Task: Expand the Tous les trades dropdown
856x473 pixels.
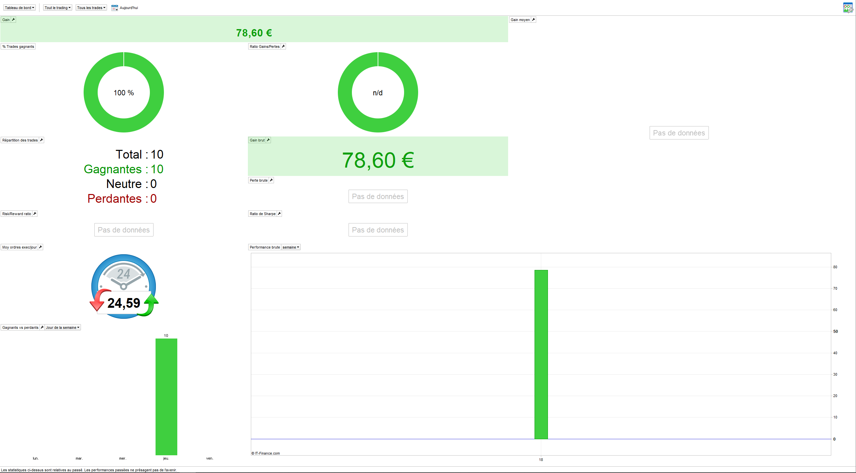Action: [x=91, y=8]
